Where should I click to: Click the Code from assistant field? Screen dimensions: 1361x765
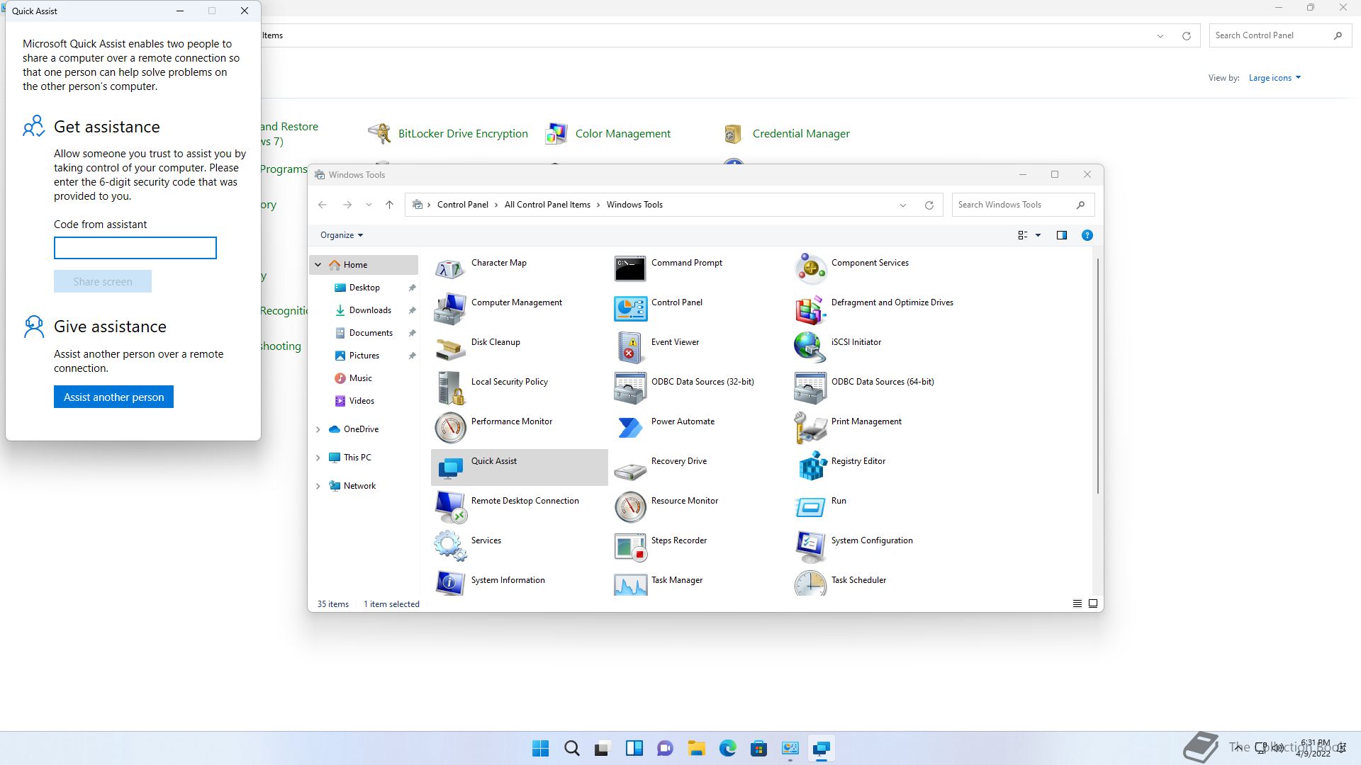pyautogui.click(x=135, y=248)
